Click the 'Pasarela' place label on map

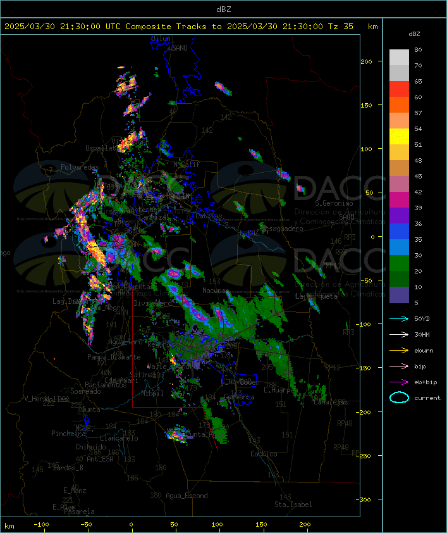point(79,511)
